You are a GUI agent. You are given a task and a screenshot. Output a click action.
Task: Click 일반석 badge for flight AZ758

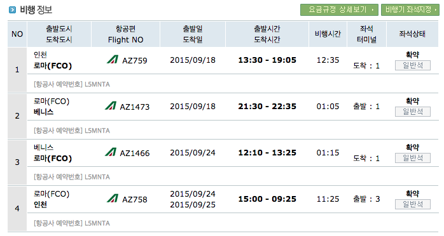(413, 204)
